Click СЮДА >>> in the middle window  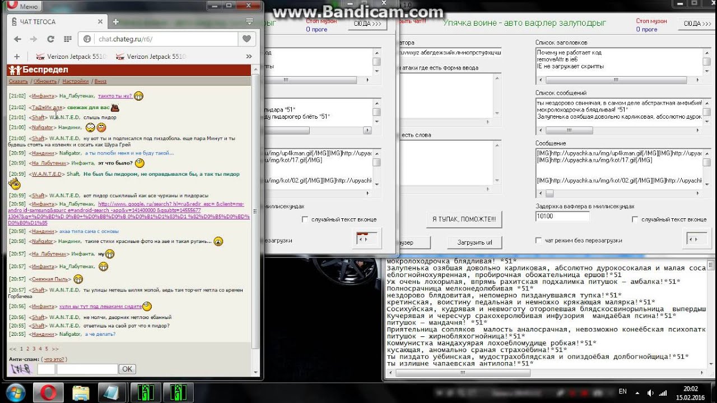pos(367,24)
